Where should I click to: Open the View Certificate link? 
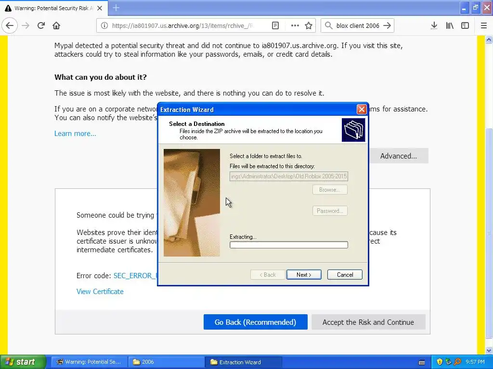tap(100, 292)
